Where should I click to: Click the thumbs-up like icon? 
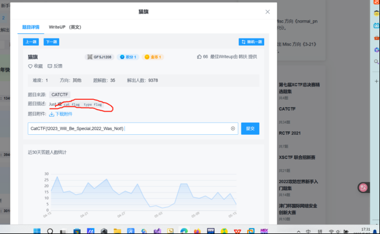click(x=199, y=56)
